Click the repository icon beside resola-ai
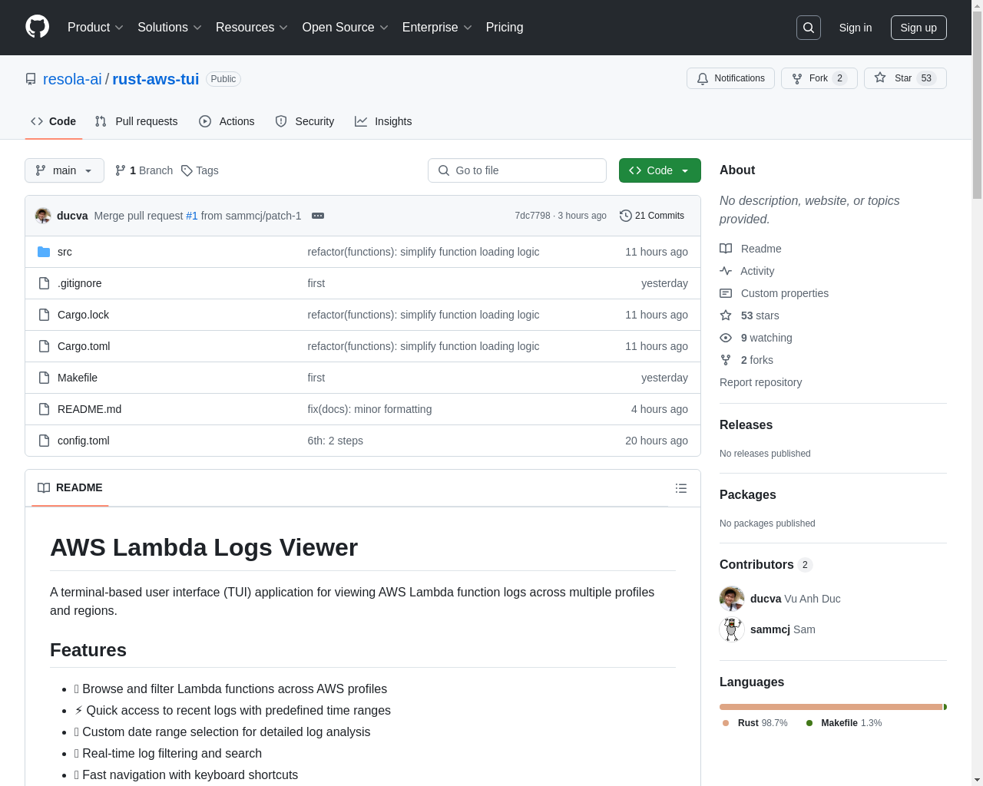The width and height of the screenshot is (983, 786). [x=31, y=79]
